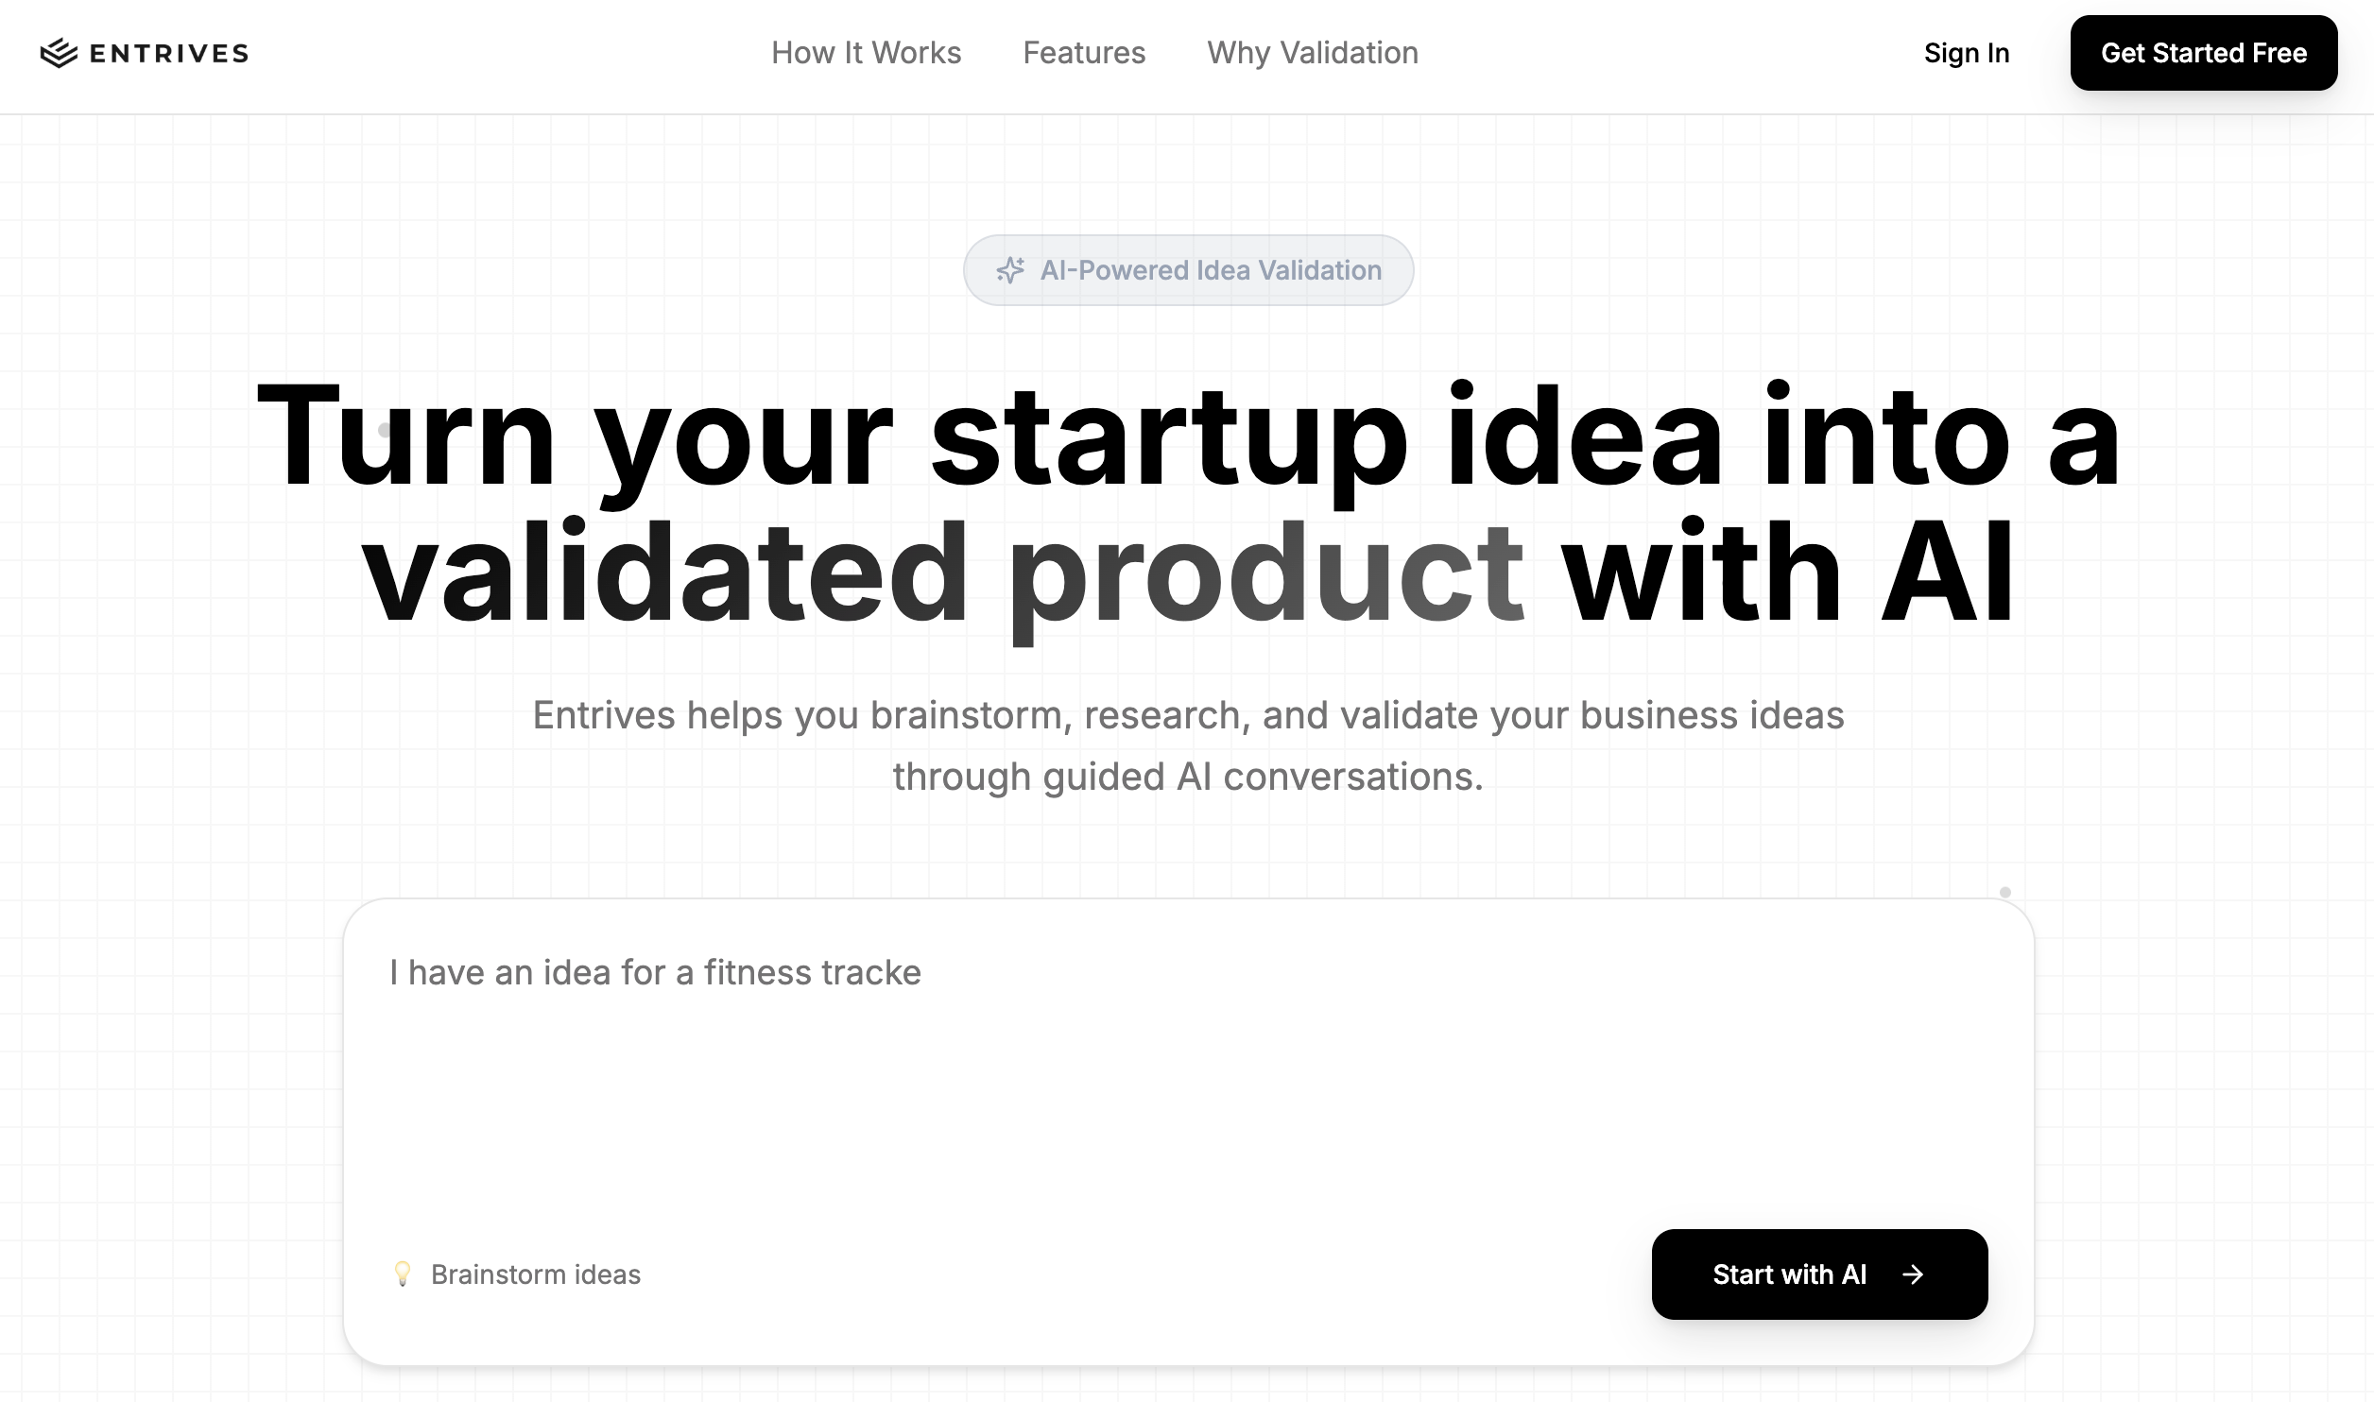Click the small gray dot above the card corner
The width and height of the screenshot is (2374, 1402).
tap(2004, 892)
